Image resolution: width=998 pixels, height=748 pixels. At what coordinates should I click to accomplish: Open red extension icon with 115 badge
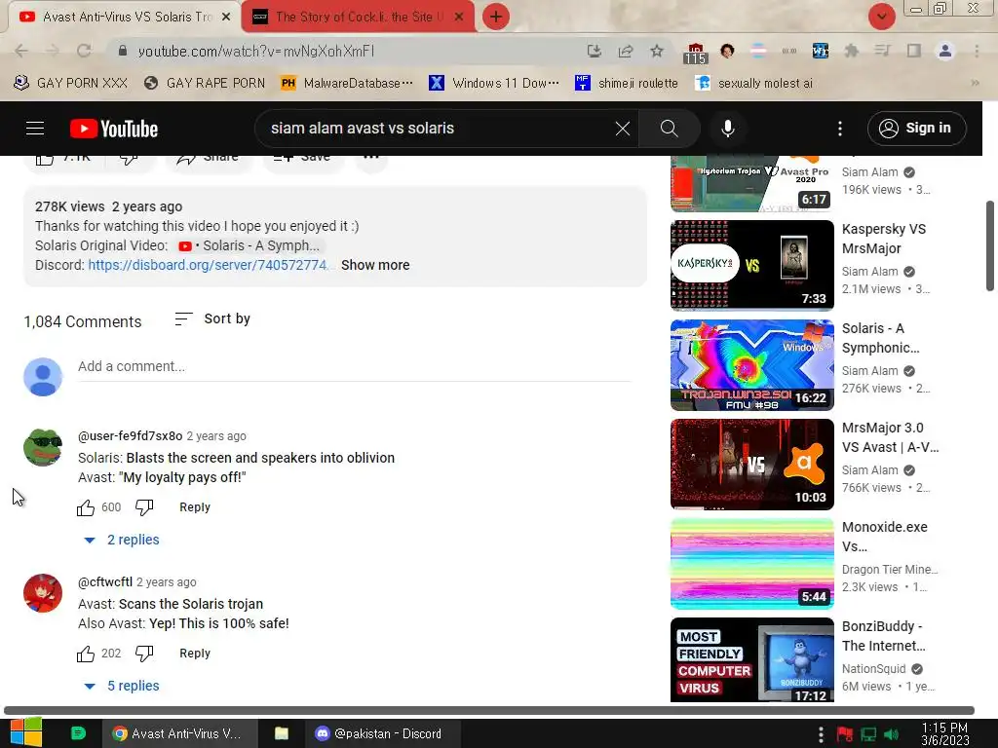[x=695, y=53]
